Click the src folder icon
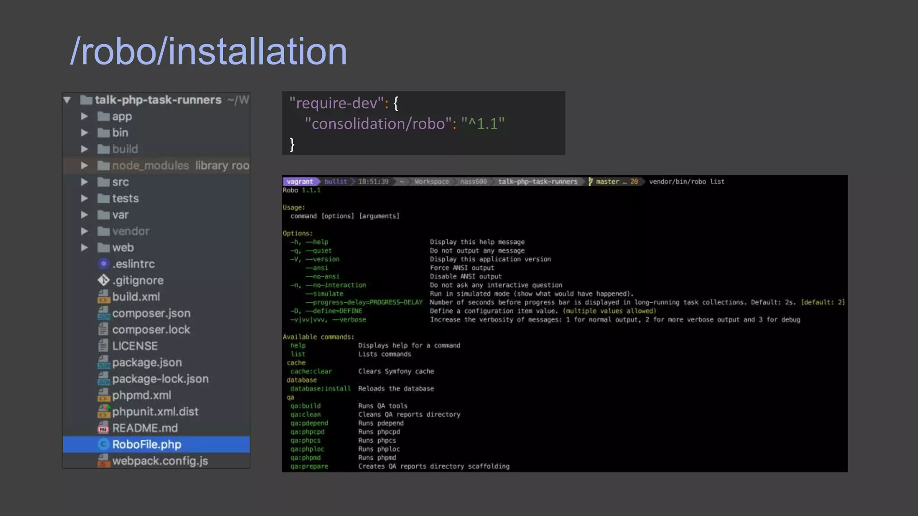918x516 pixels. click(104, 182)
